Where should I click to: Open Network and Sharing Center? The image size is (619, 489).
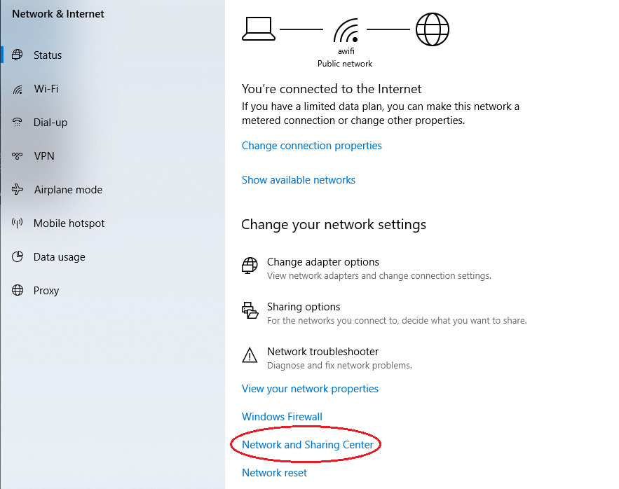click(x=308, y=445)
